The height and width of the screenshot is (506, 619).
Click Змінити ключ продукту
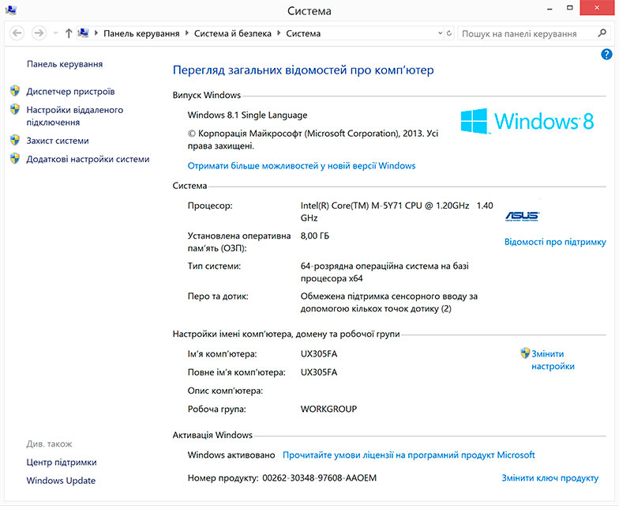(550, 478)
